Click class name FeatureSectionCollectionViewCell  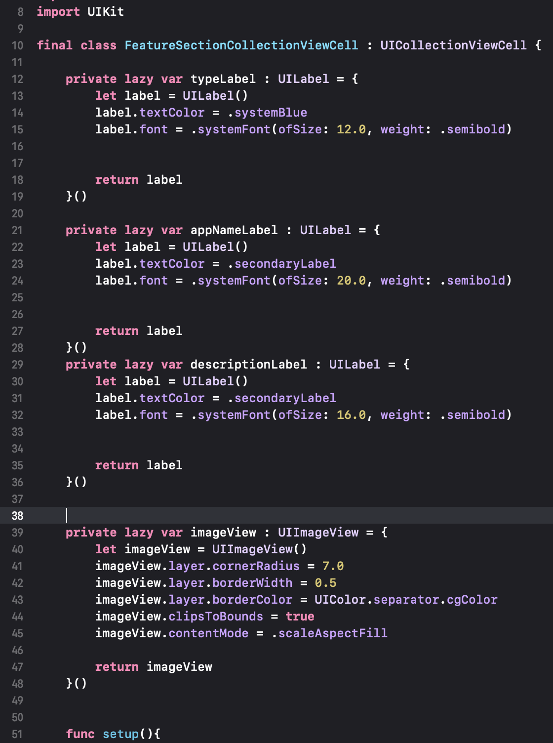241,45
